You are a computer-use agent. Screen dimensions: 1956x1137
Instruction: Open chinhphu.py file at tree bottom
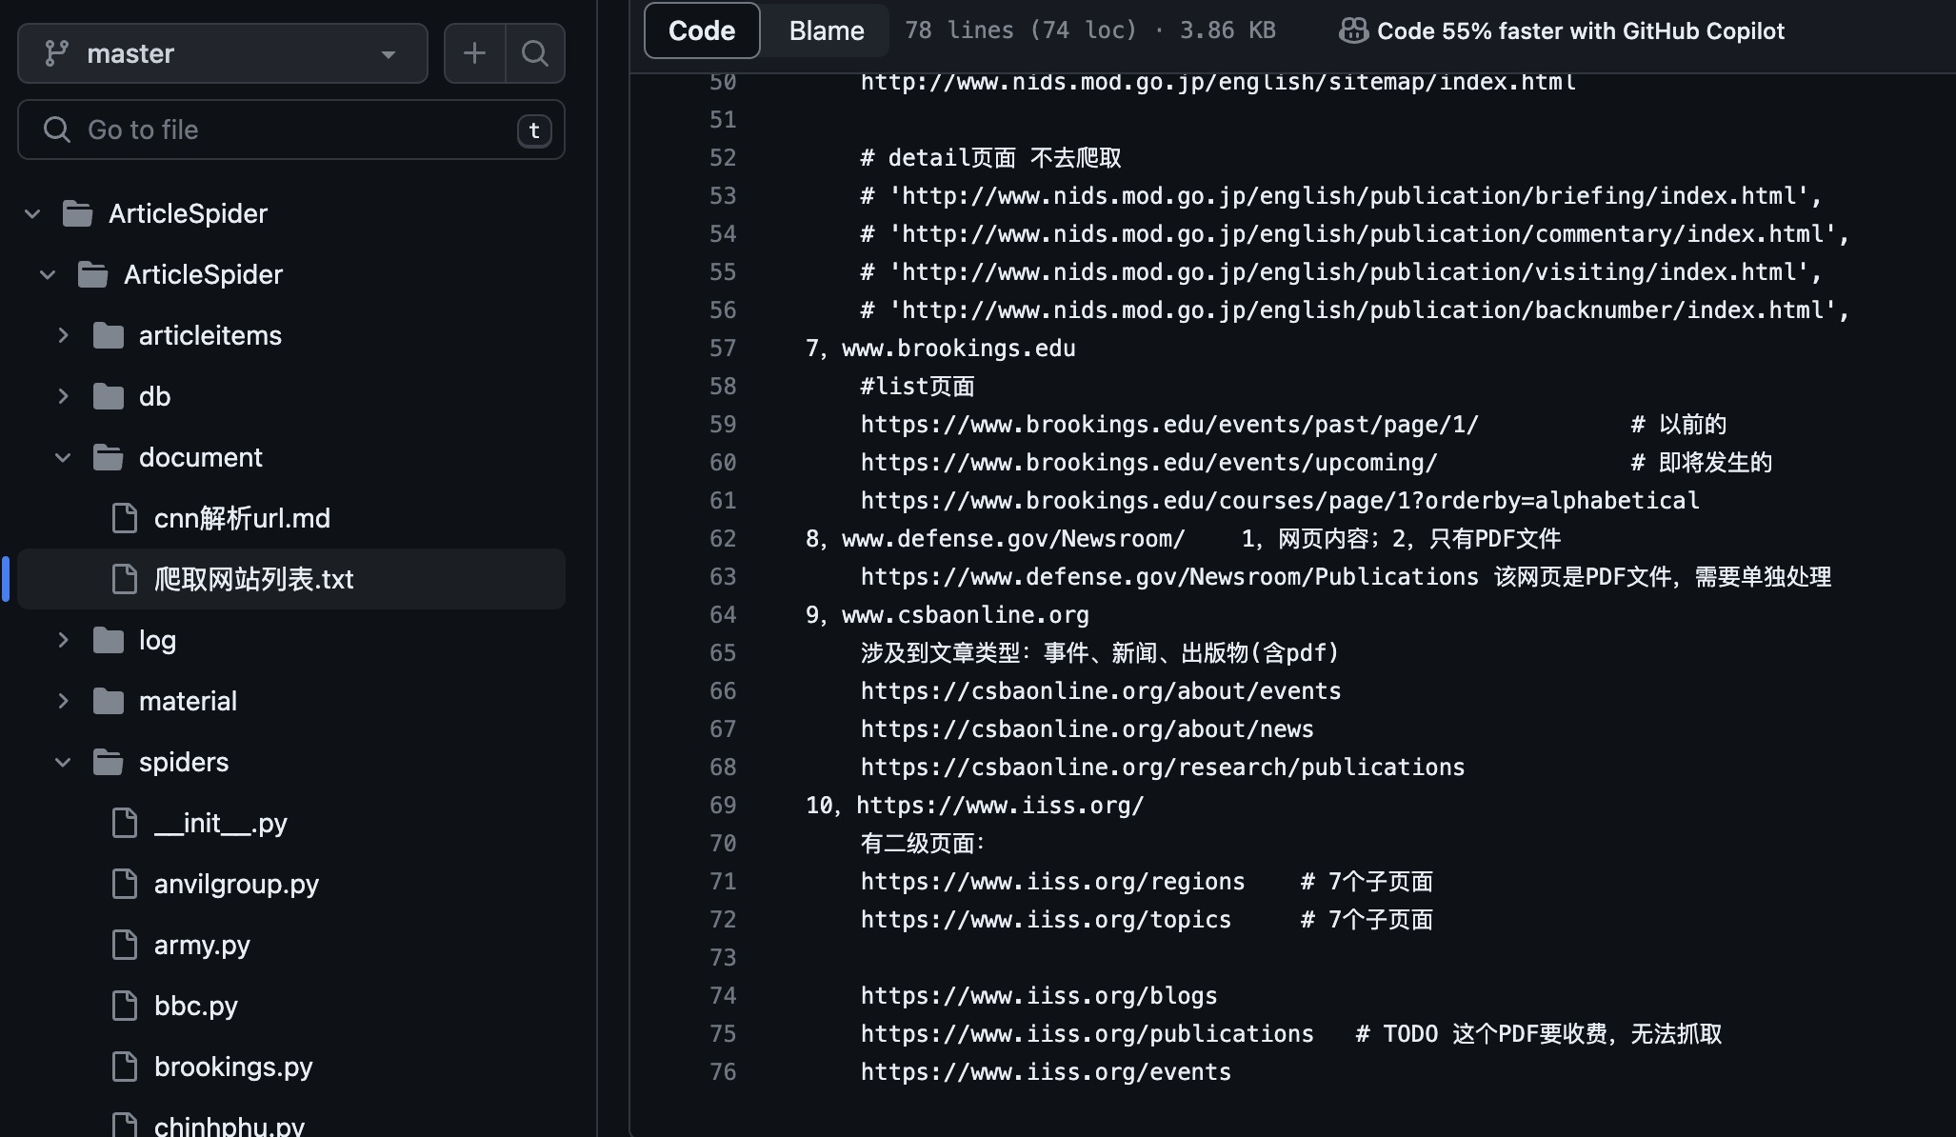coord(230,1126)
